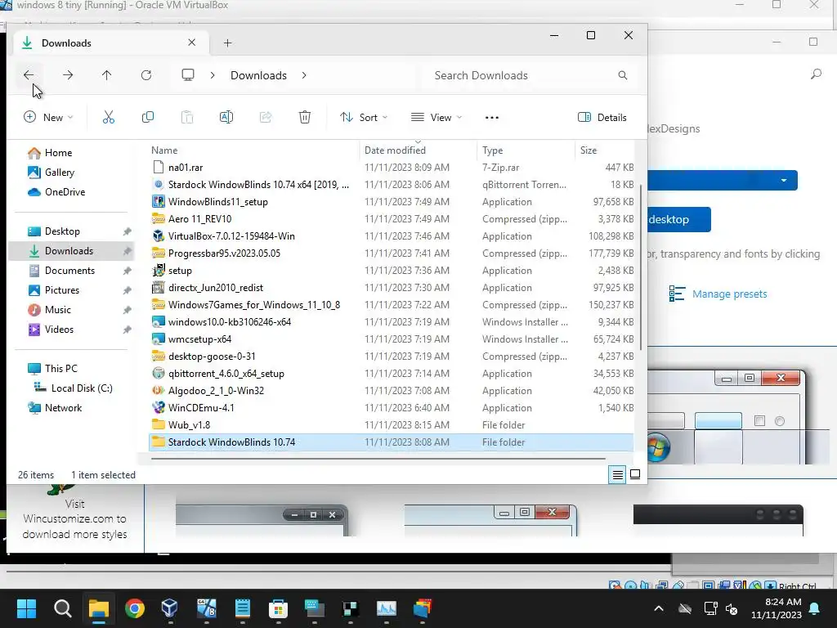Click the Rename toolbar icon

pyautogui.click(x=226, y=118)
